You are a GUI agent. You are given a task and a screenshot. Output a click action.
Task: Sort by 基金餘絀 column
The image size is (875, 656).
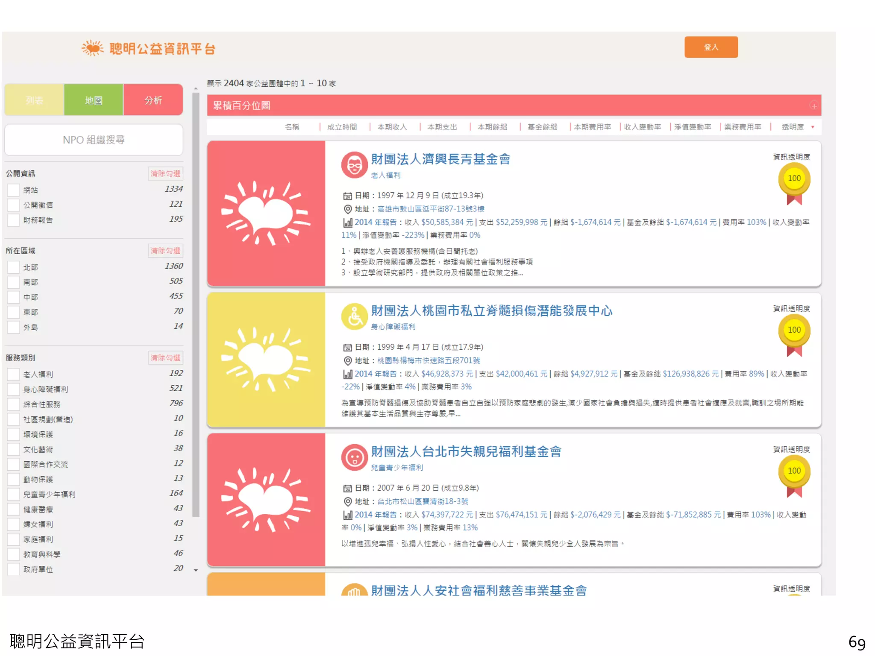tap(542, 127)
